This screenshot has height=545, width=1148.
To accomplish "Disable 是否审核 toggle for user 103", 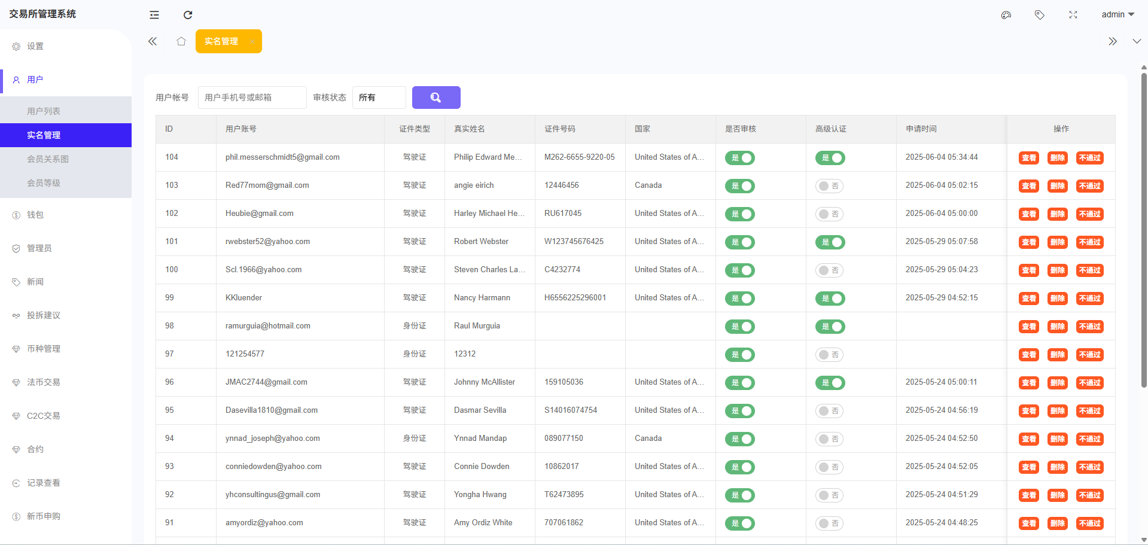I will pos(740,186).
